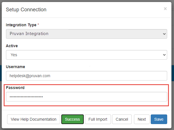Save the connection settings

pos(159,119)
